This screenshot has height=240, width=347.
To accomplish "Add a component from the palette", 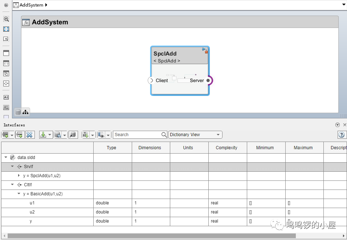I will click(x=6, y=53).
